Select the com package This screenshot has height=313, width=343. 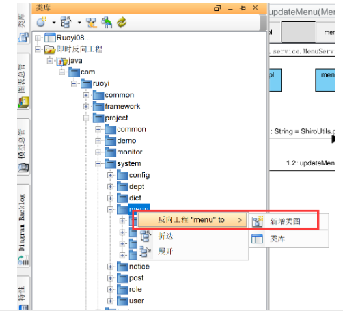click(82, 72)
